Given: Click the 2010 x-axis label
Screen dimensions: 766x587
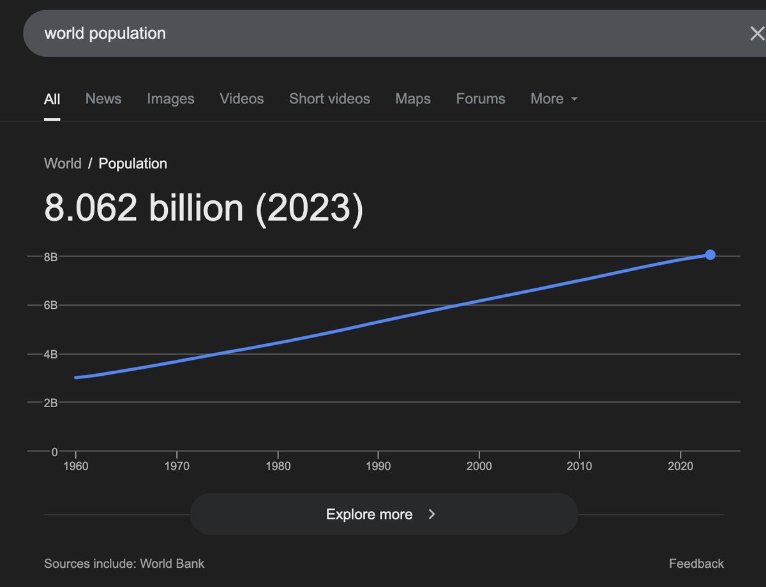Looking at the screenshot, I should pos(580,466).
